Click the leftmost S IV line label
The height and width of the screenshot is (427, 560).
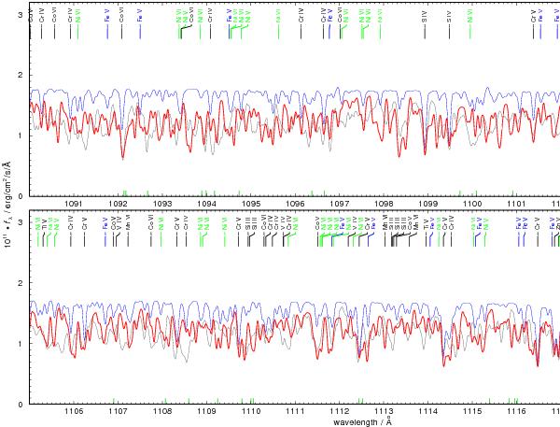pos(425,17)
